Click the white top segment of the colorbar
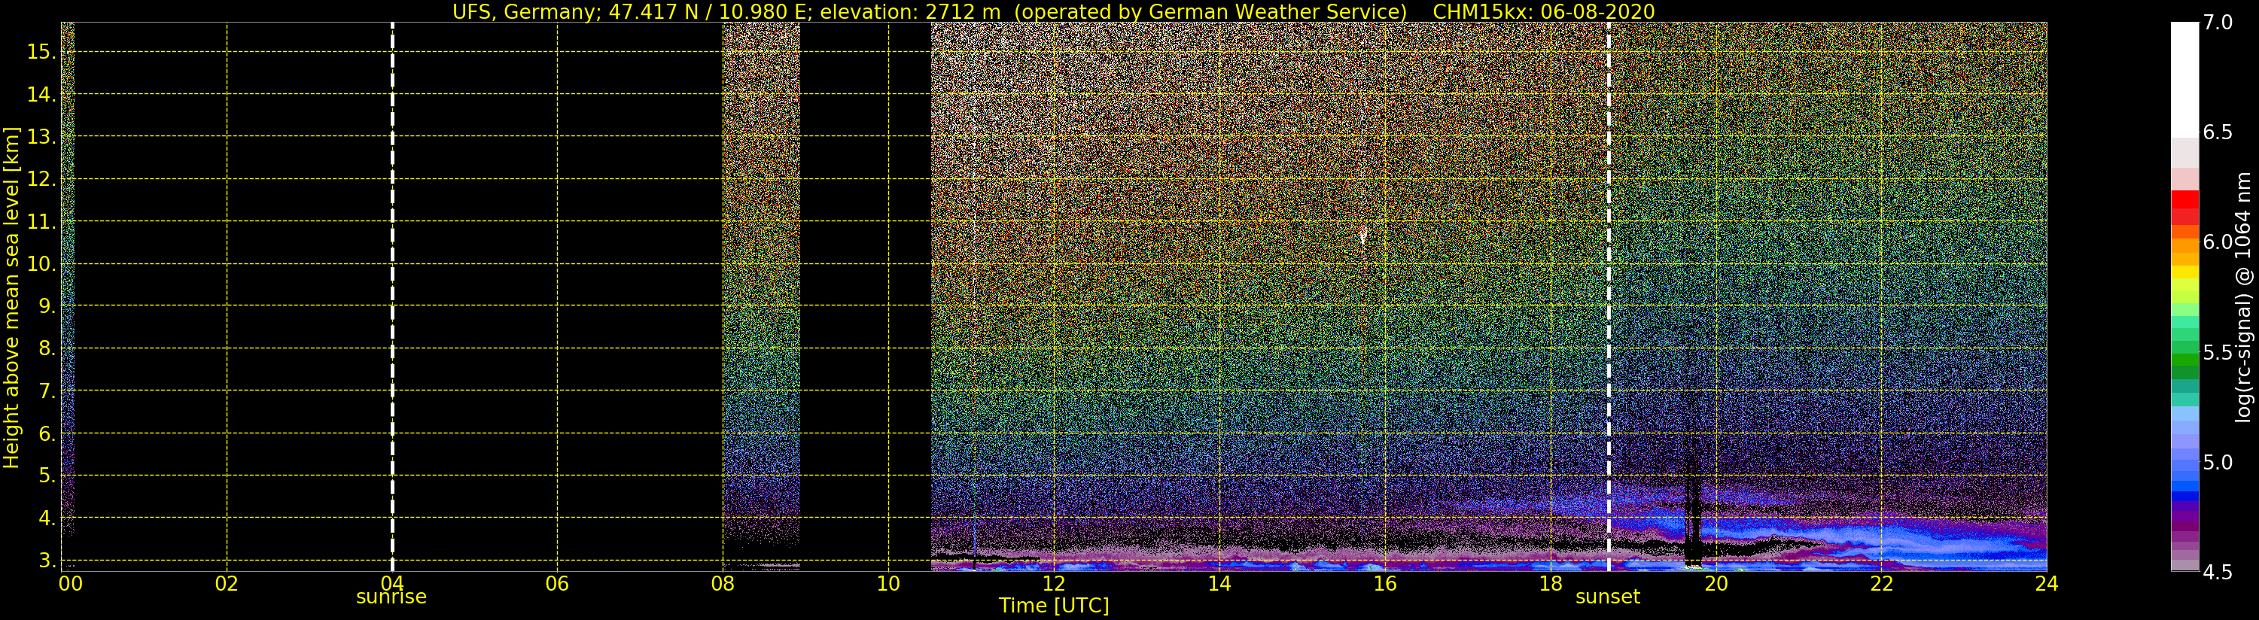Screen dimensions: 2259x620 [2184, 79]
